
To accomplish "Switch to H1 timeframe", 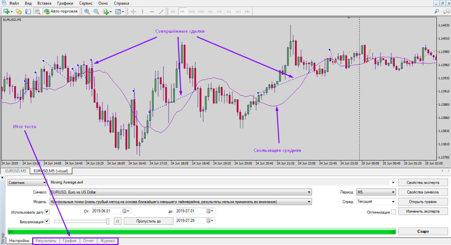I will click(210, 12).
